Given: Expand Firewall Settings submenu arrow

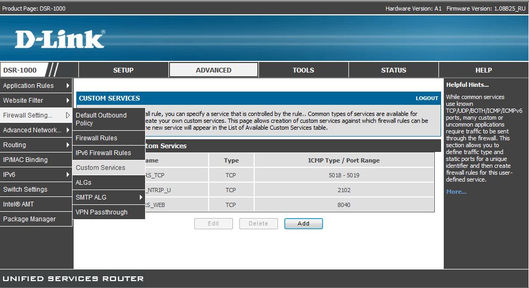Looking at the screenshot, I should [68, 115].
